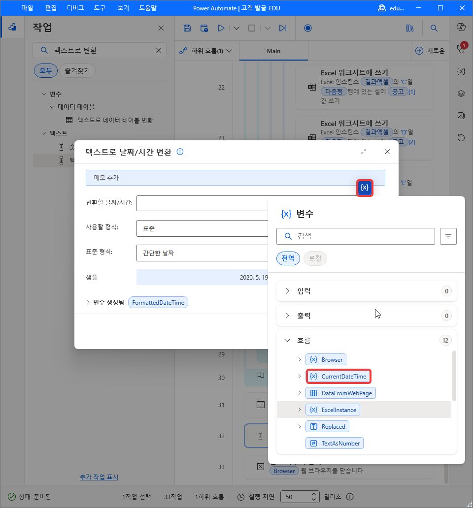Select the 모두 filter in the actions pane
Viewport: 473px width, 508px height.
click(46, 70)
